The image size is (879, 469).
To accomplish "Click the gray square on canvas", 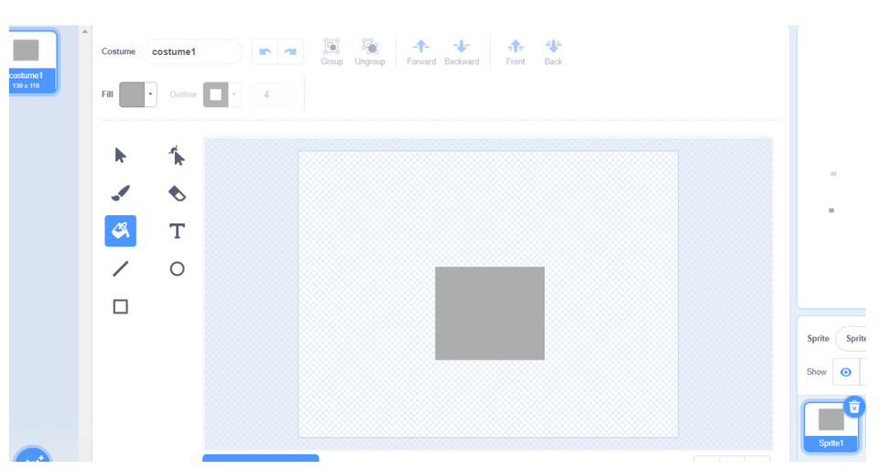I will (489, 313).
